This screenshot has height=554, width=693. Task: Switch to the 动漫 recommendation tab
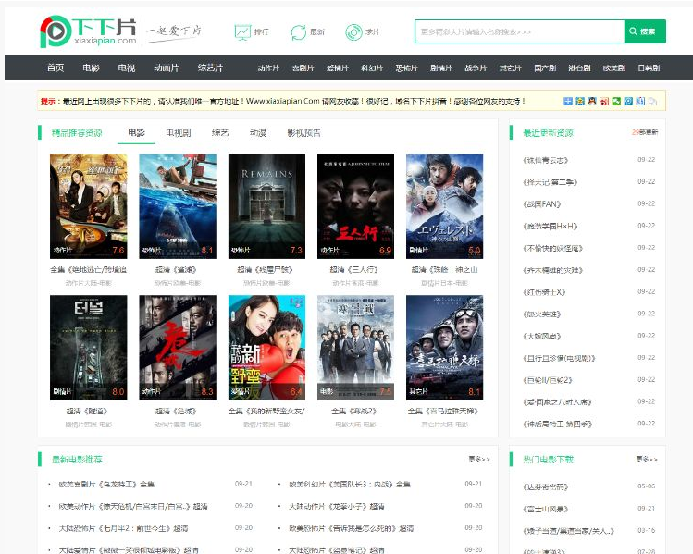(x=258, y=132)
